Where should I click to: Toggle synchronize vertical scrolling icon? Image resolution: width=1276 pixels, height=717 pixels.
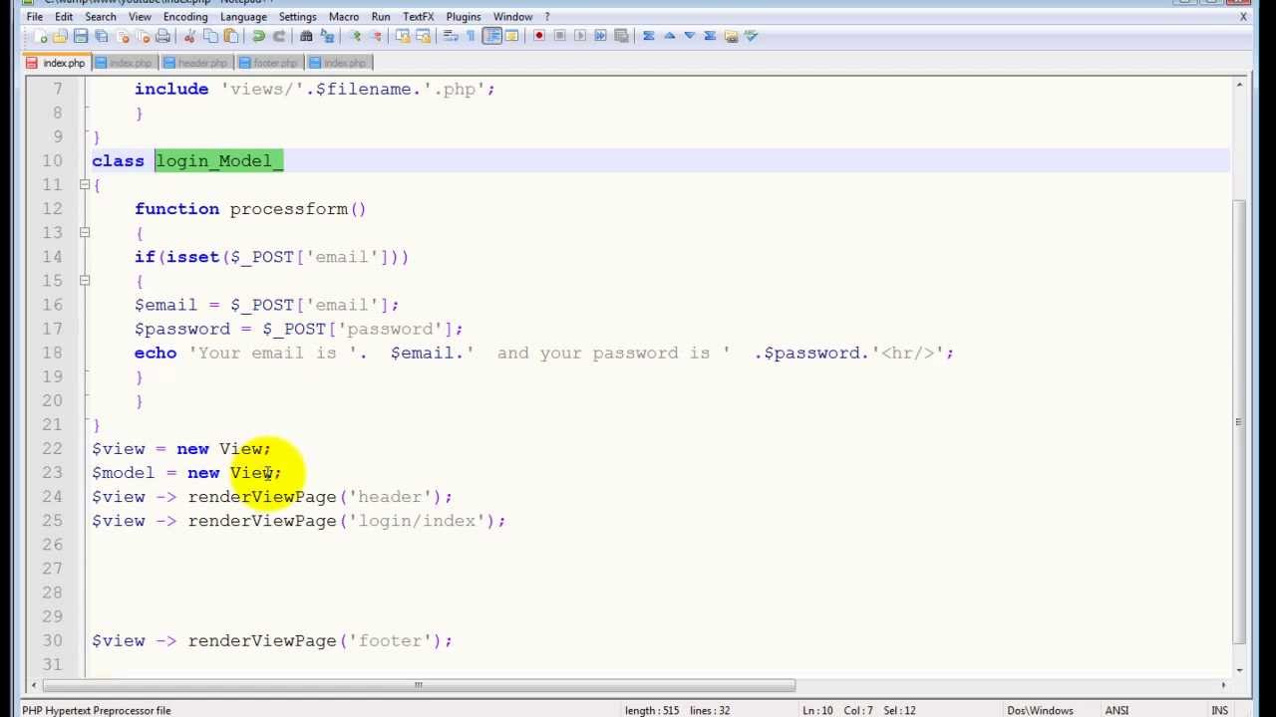click(403, 36)
